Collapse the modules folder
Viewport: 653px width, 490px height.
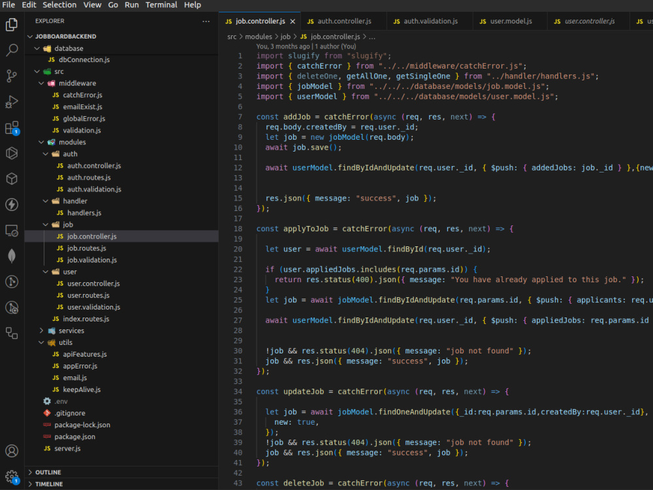pos(41,142)
